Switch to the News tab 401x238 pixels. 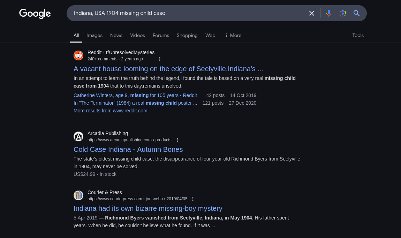pyautogui.click(x=116, y=35)
